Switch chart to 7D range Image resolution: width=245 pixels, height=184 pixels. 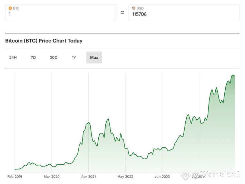33,58
